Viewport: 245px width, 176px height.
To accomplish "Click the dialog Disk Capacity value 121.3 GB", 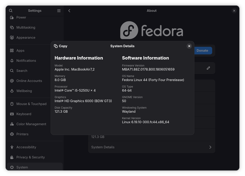I will coord(61,112).
